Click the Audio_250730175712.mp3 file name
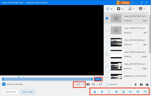 (x=135, y=28)
